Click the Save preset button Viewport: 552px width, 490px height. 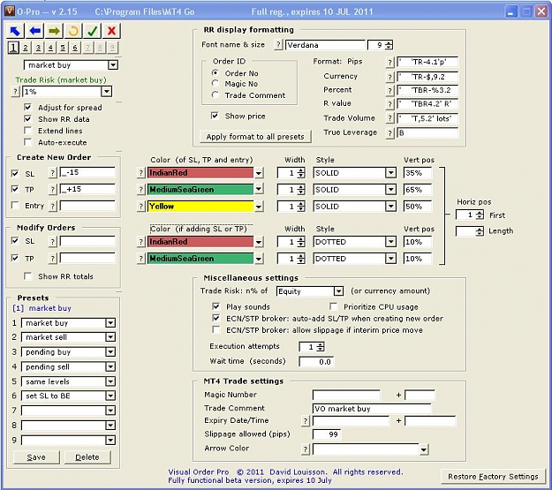tap(36, 457)
